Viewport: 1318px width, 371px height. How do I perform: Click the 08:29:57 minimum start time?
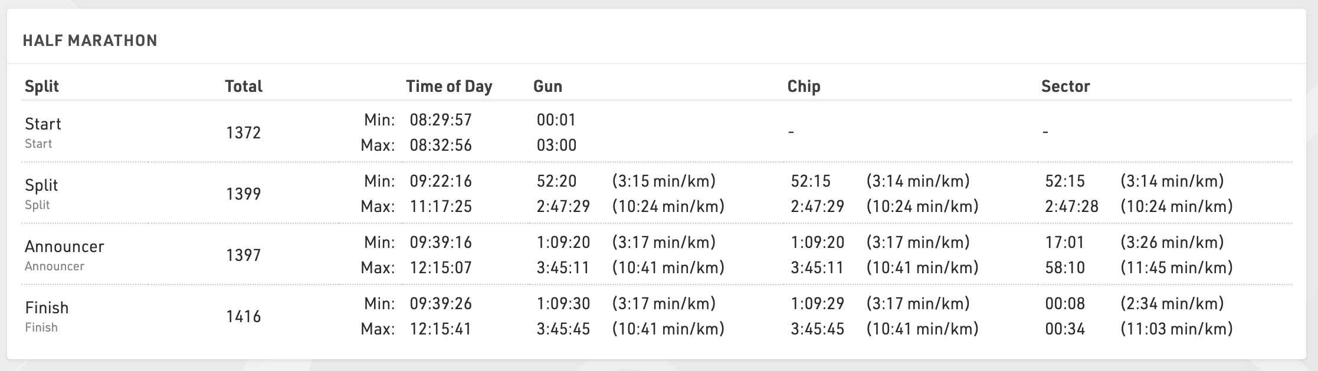[x=441, y=120]
